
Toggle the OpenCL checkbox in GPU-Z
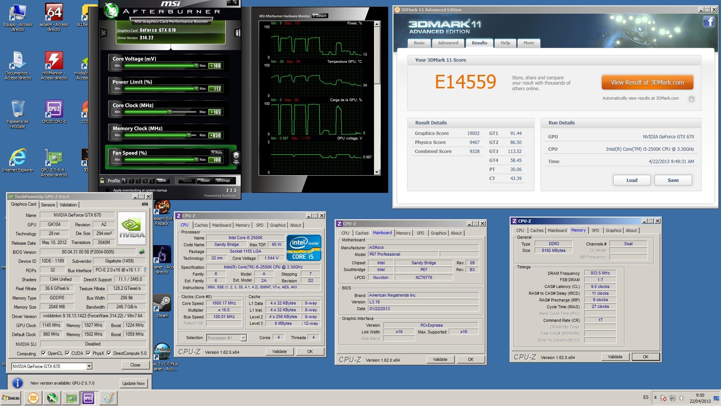point(44,353)
